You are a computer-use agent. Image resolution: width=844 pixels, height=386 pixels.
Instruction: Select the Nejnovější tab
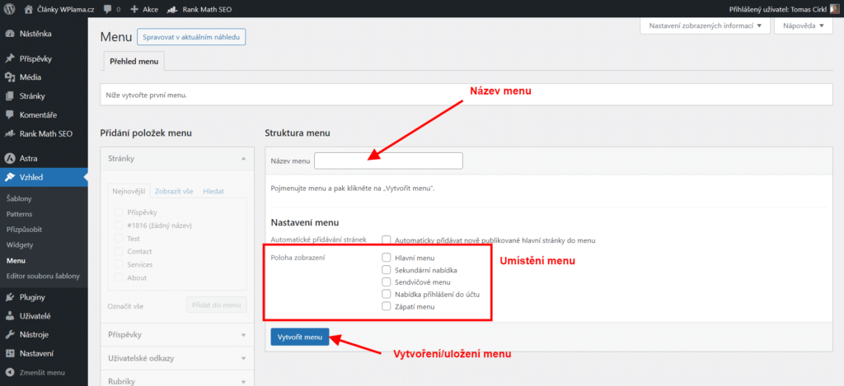point(128,191)
